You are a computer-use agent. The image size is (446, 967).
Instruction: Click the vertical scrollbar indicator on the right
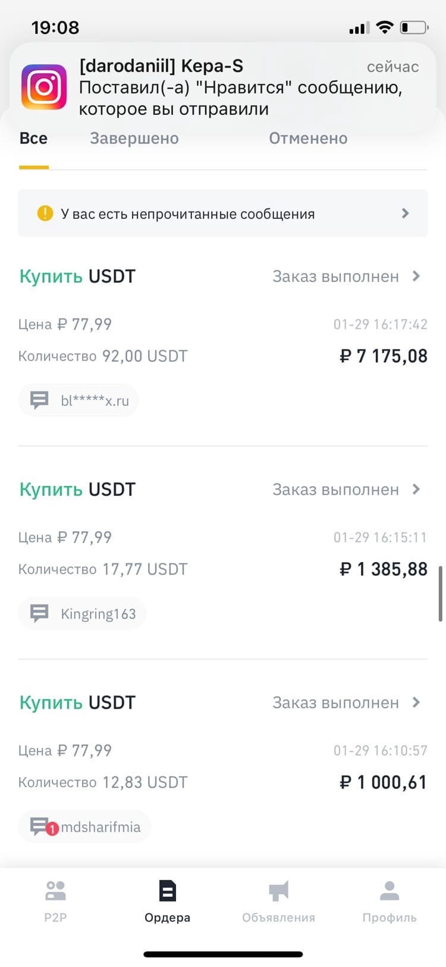(x=441, y=594)
